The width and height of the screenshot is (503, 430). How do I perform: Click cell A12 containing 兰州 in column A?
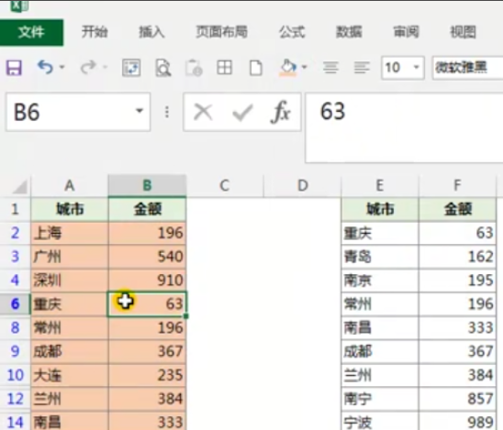pyautogui.click(x=70, y=399)
